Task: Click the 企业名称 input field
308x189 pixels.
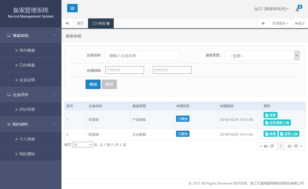Action: [143, 56]
